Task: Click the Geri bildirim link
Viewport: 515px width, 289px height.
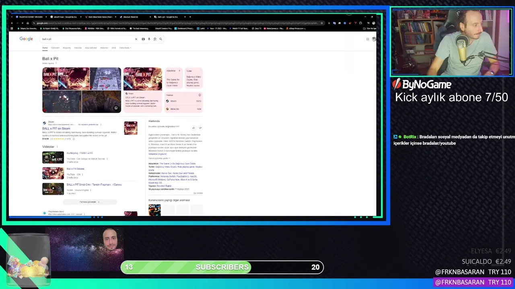Action: (198, 193)
